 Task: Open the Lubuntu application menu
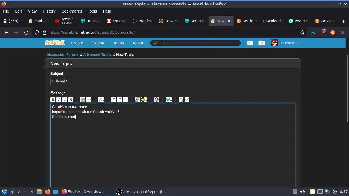4,192
